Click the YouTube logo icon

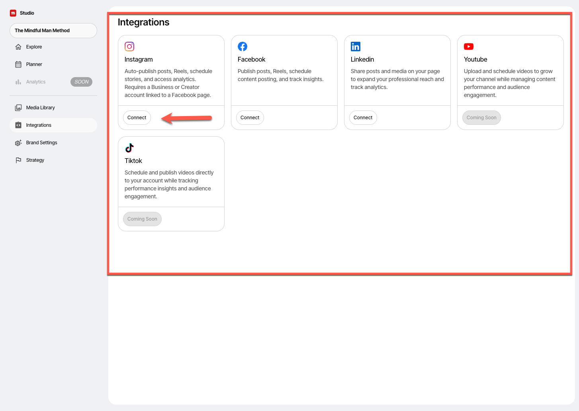[469, 47]
